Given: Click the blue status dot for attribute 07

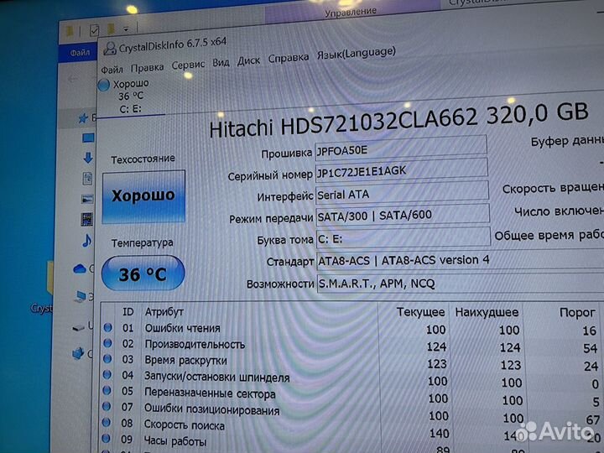Looking at the screenshot, I should point(107,406).
